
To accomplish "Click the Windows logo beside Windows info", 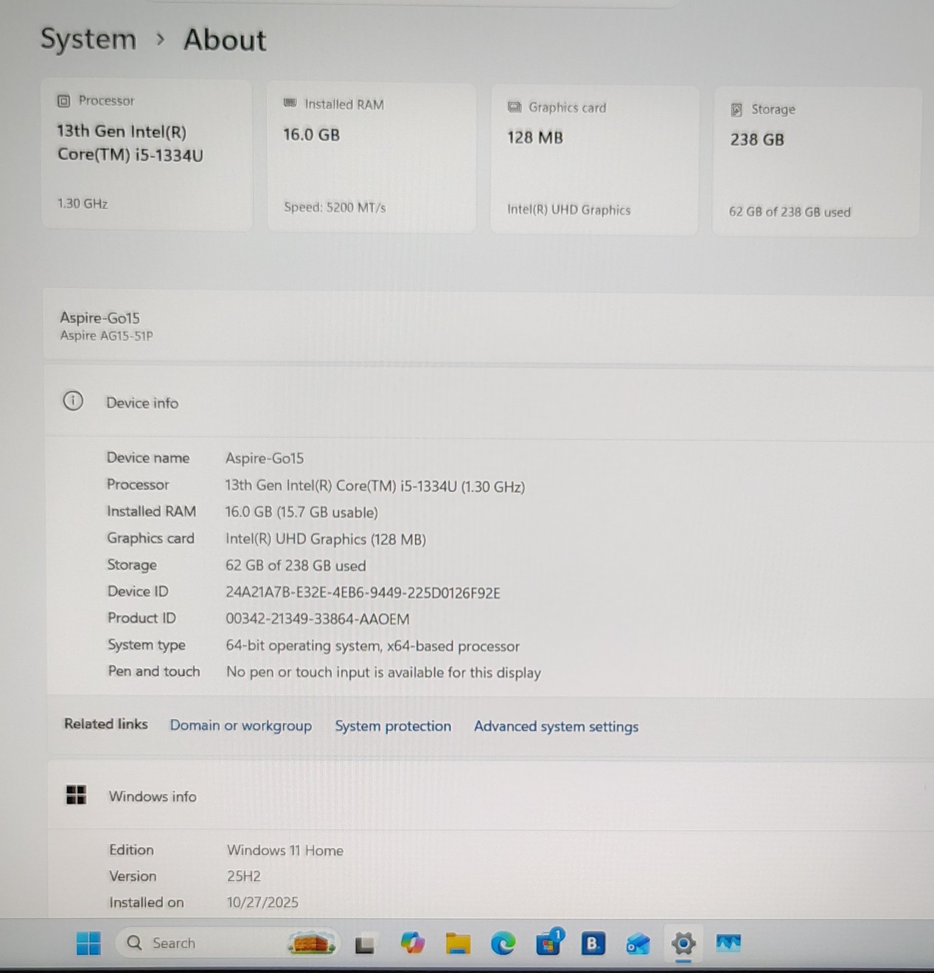I will 76,795.
